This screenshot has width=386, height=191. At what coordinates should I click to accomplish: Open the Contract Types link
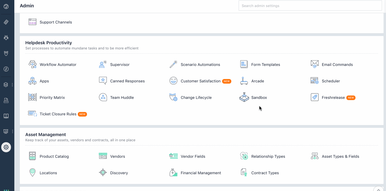pyautogui.click(x=265, y=173)
